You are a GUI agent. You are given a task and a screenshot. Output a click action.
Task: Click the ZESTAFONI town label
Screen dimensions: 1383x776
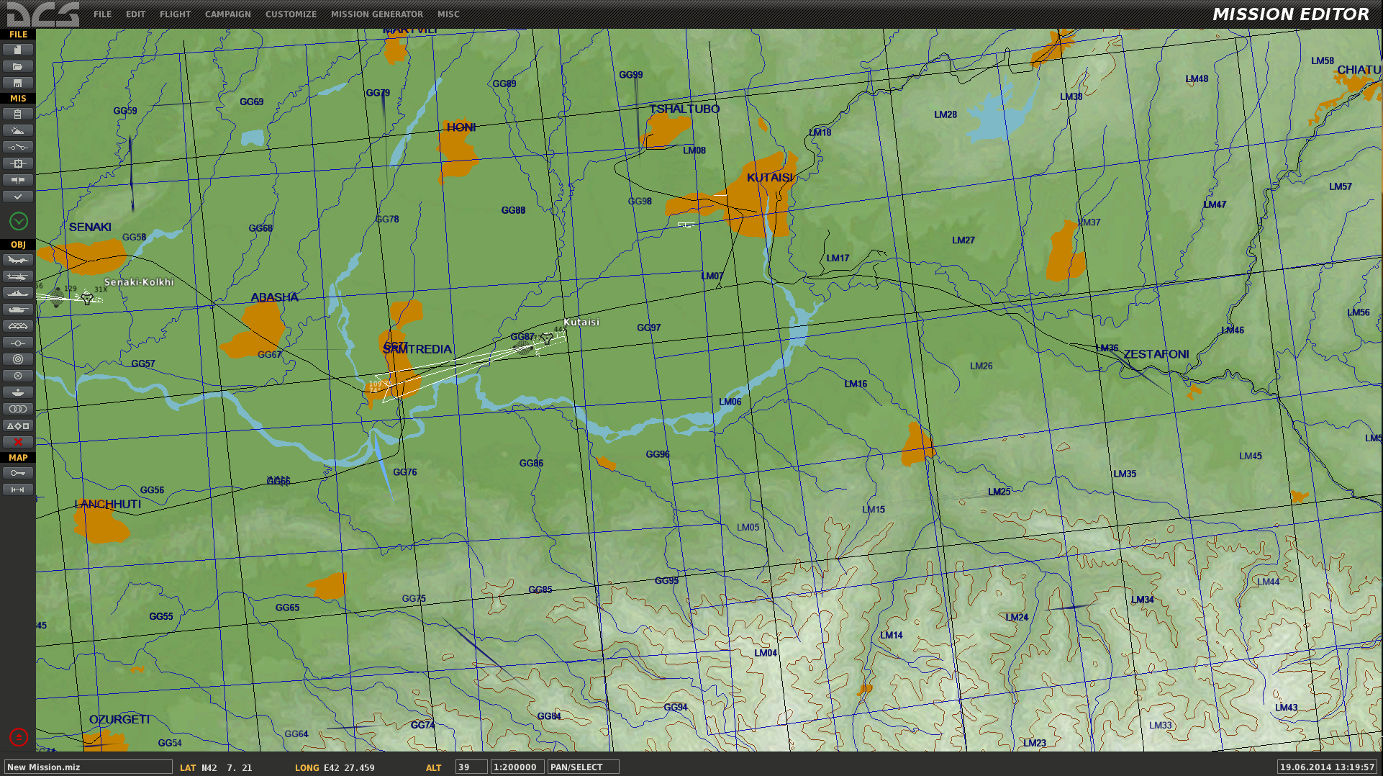coord(1156,355)
